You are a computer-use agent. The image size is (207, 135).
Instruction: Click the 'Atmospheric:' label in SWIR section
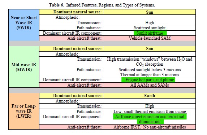click(68, 17)
